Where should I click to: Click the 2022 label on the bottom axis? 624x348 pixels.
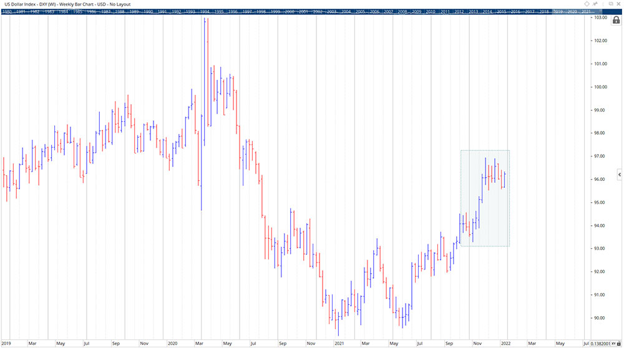(505, 343)
